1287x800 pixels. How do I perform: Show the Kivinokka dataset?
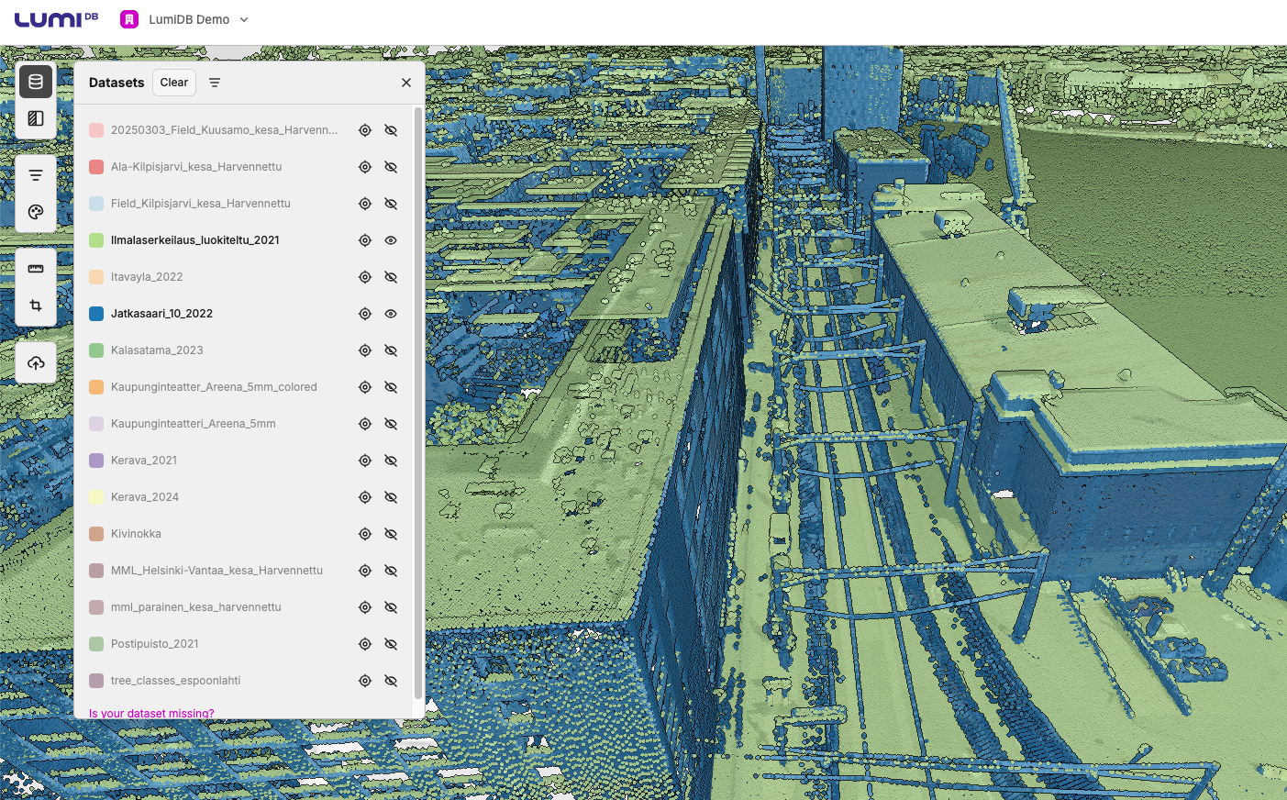[x=391, y=534]
